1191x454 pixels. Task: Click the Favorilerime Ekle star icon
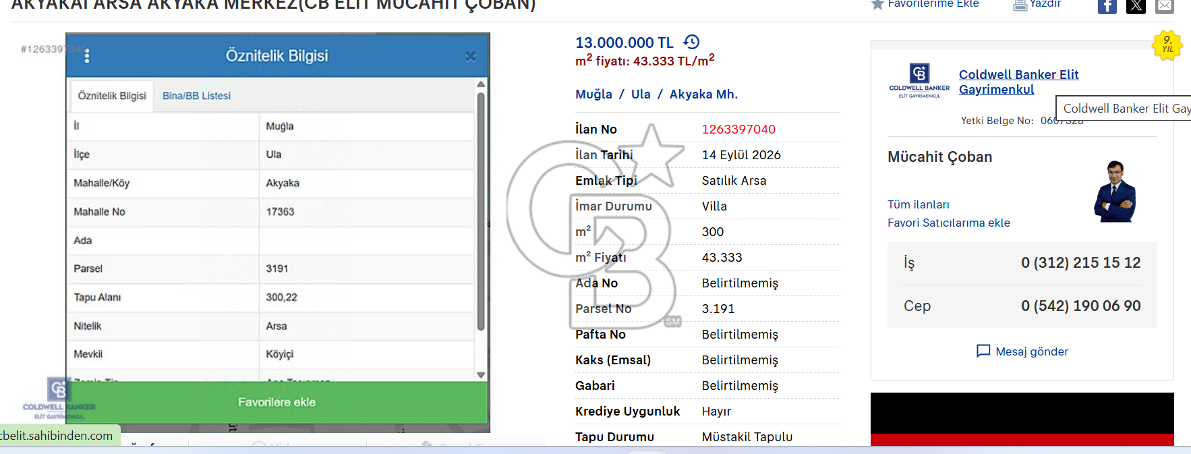tap(877, 4)
